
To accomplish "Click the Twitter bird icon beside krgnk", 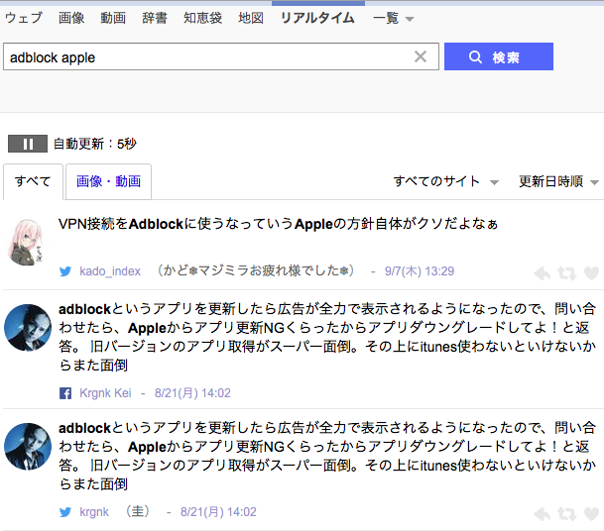I will [65, 512].
